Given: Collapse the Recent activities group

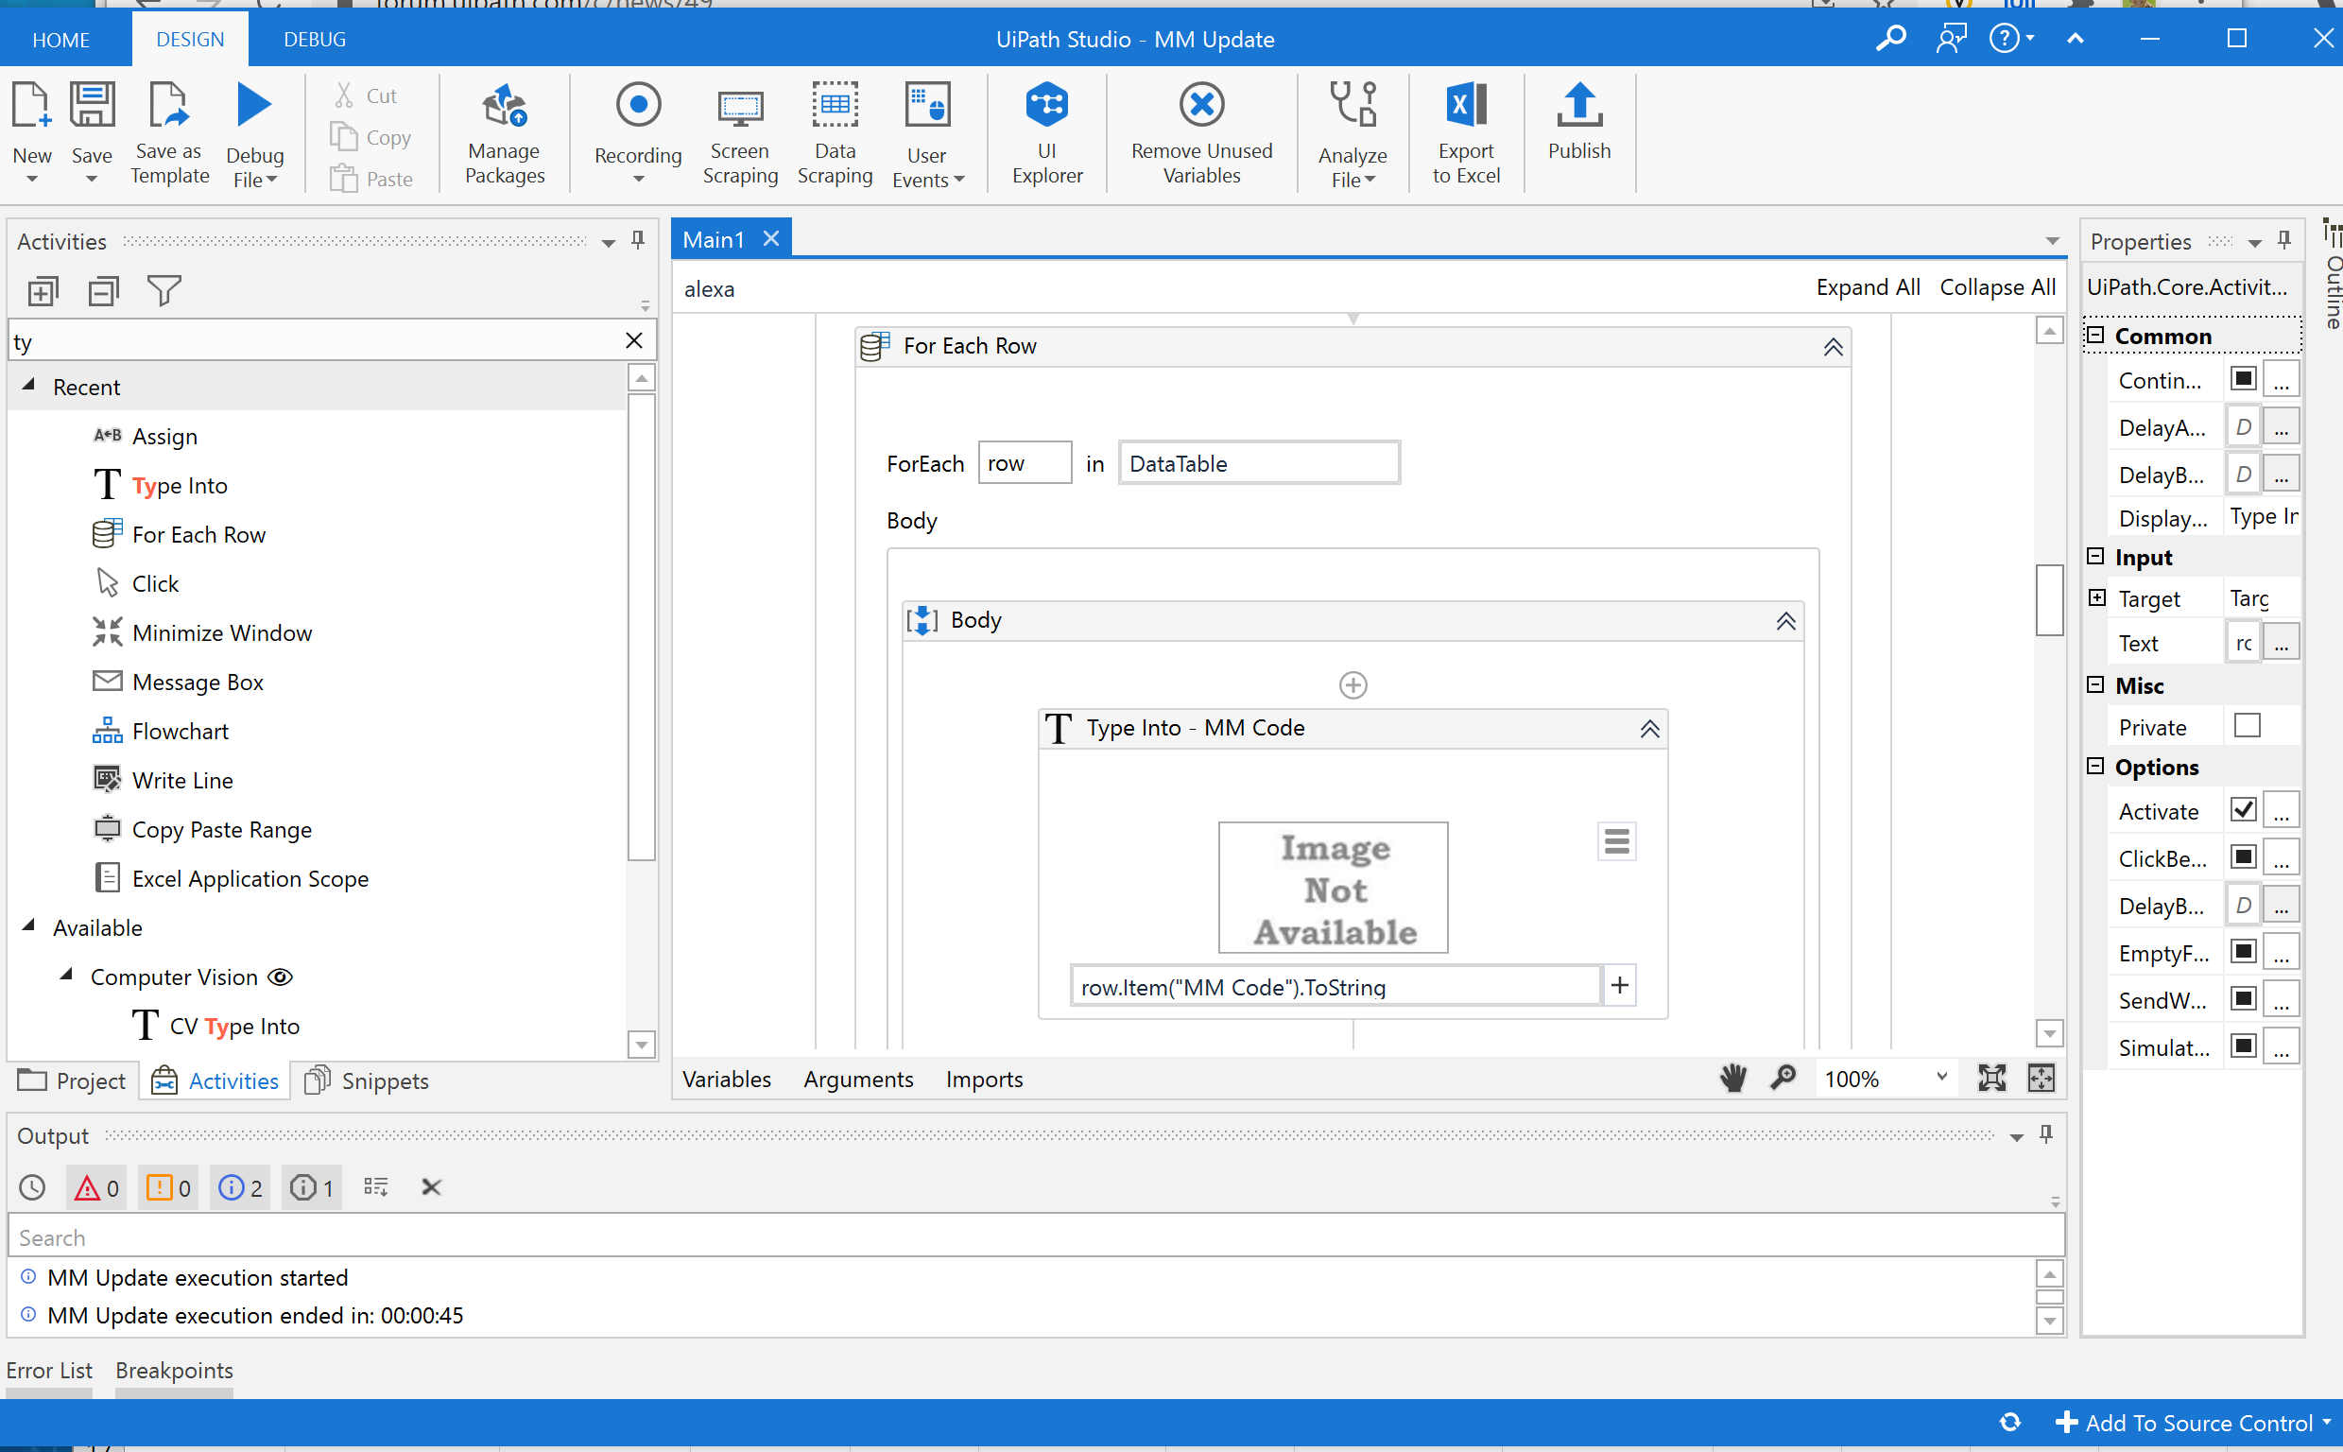Looking at the screenshot, I should 28,386.
